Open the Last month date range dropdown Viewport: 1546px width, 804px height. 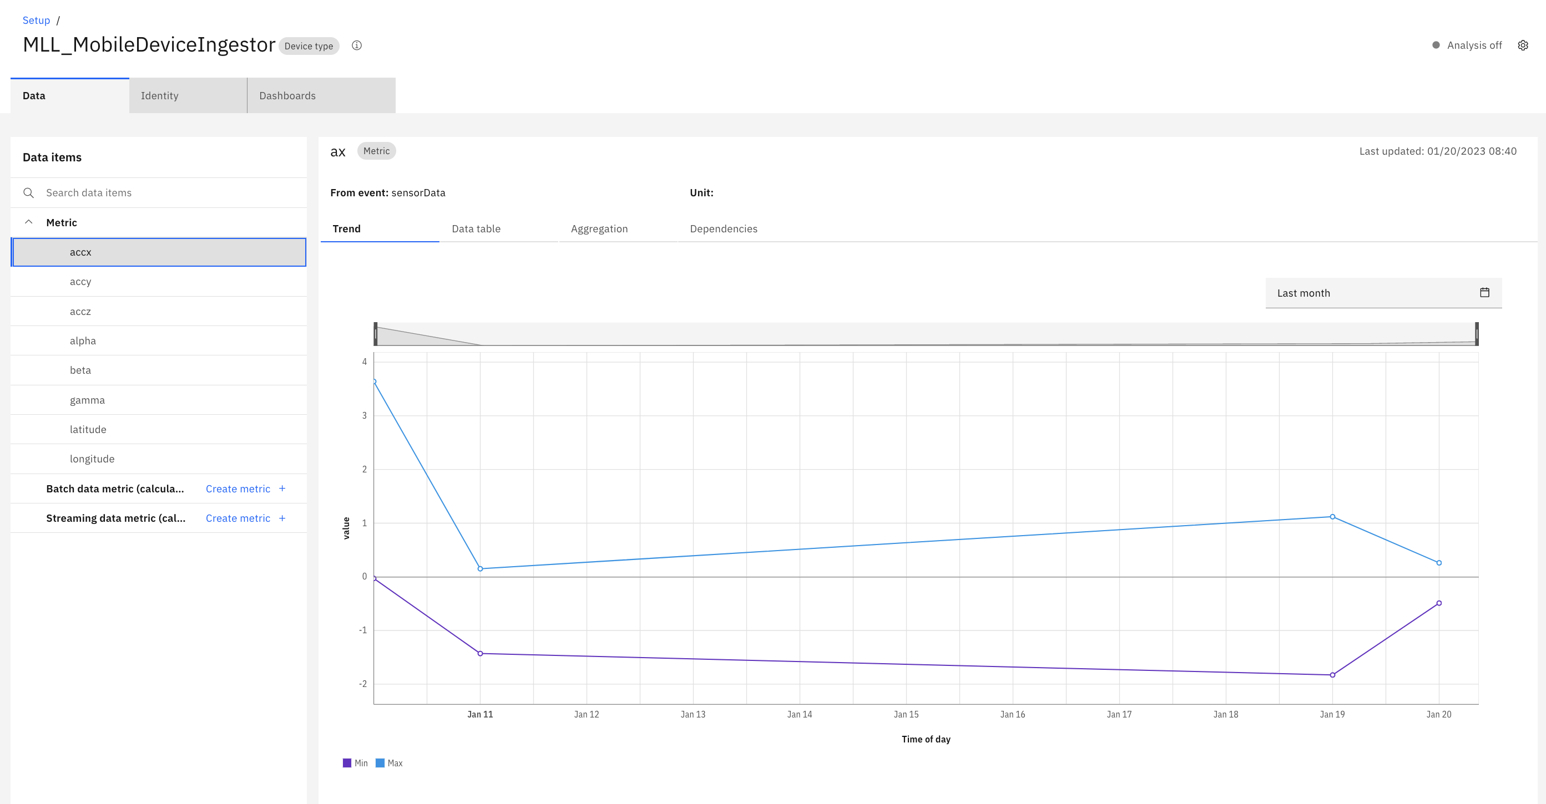coord(1383,293)
